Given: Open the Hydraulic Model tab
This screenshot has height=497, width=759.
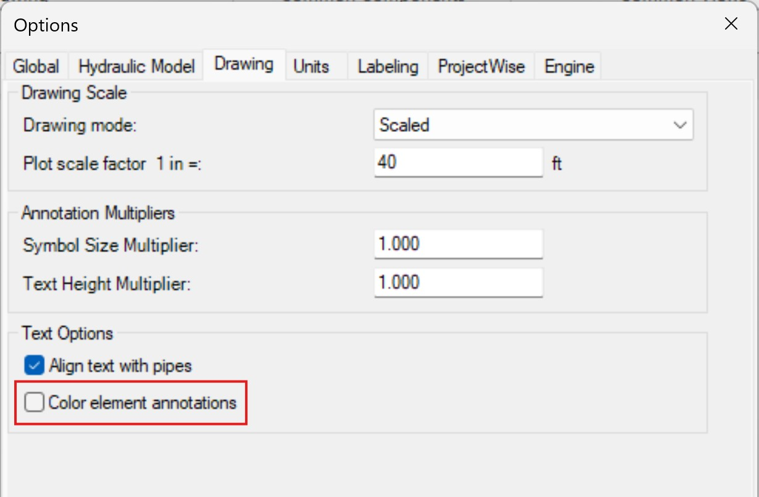Looking at the screenshot, I should point(136,67).
